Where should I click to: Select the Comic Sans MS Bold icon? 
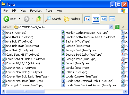(x=4, y=59)
